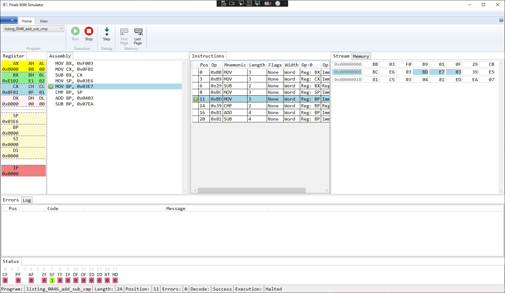
Task: Toggle the DF flag bit
Action: [x=76, y=280]
